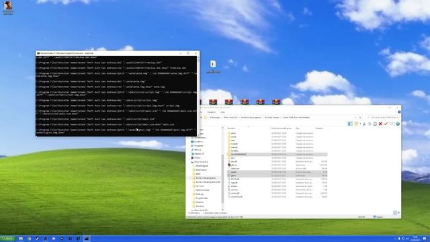Select Música in the navigation sidebar
The width and height of the screenshot is (430, 242).
198,150
